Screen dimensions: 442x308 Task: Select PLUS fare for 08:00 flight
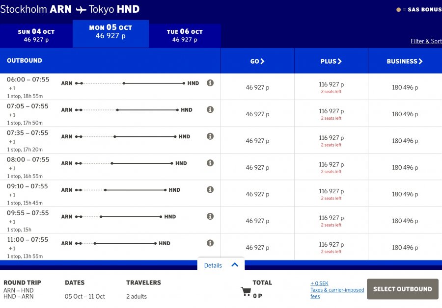[x=331, y=167]
